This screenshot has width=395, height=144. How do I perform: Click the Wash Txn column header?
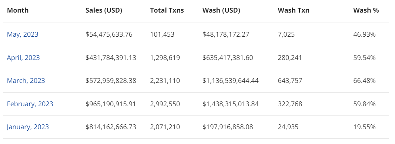[294, 10]
